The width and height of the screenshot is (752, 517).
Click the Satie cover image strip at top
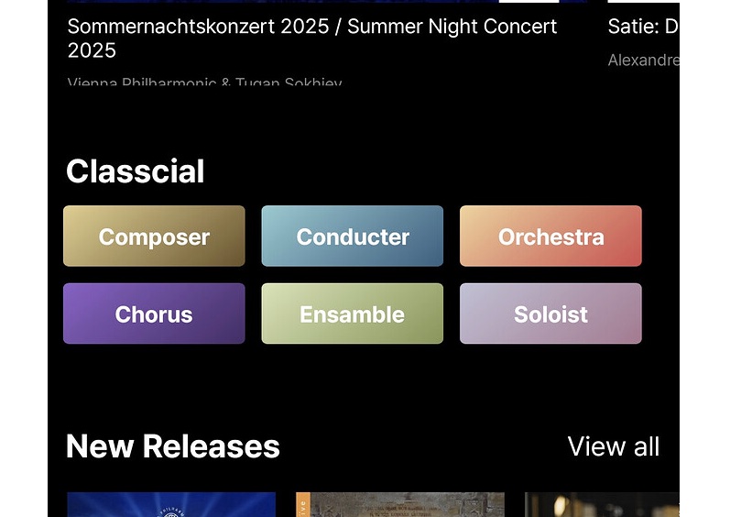coord(643,2)
